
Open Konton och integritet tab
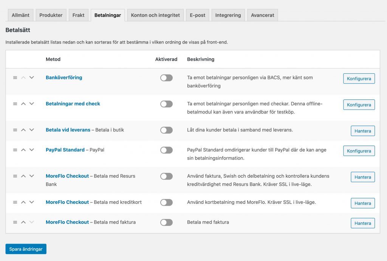coord(155,15)
